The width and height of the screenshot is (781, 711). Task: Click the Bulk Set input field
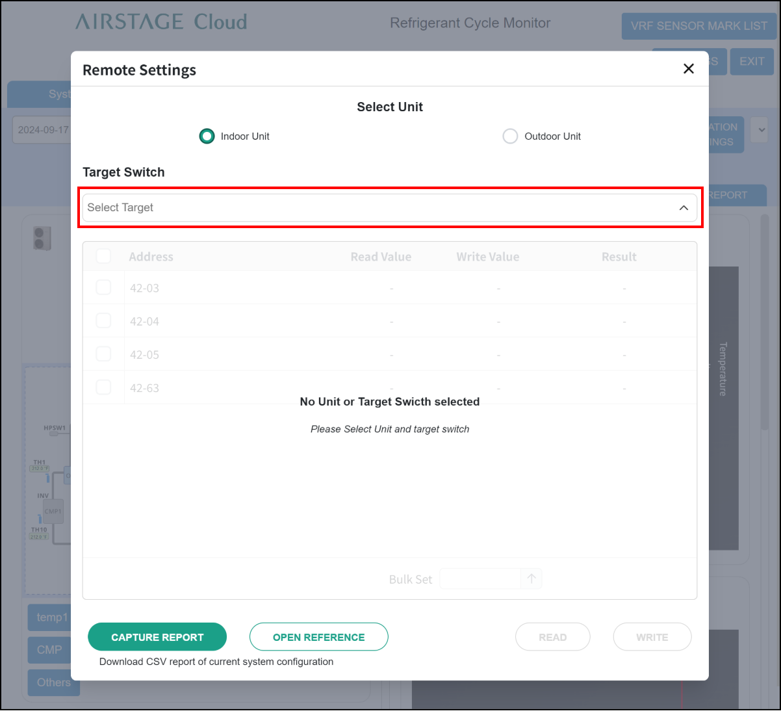(x=480, y=579)
